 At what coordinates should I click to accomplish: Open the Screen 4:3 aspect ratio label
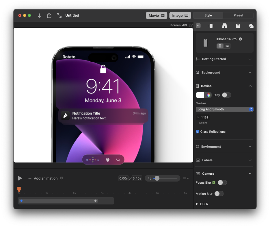point(178,25)
